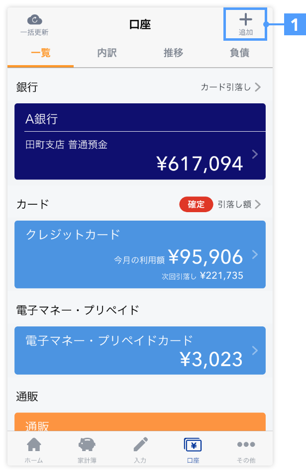Switch to the 推移 tab
This screenshot has width=306, height=473.
click(x=173, y=53)
